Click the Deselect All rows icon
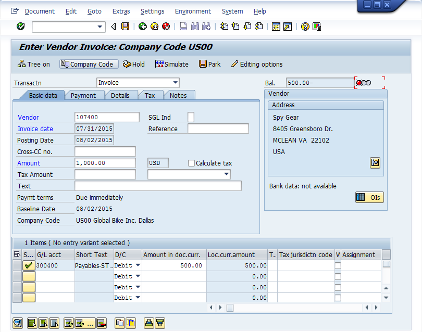This screenshot has width=422, height=332. point(54,323)
